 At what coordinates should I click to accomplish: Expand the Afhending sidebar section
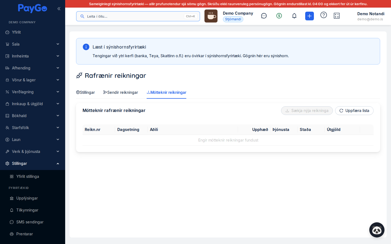click(33, 68)
